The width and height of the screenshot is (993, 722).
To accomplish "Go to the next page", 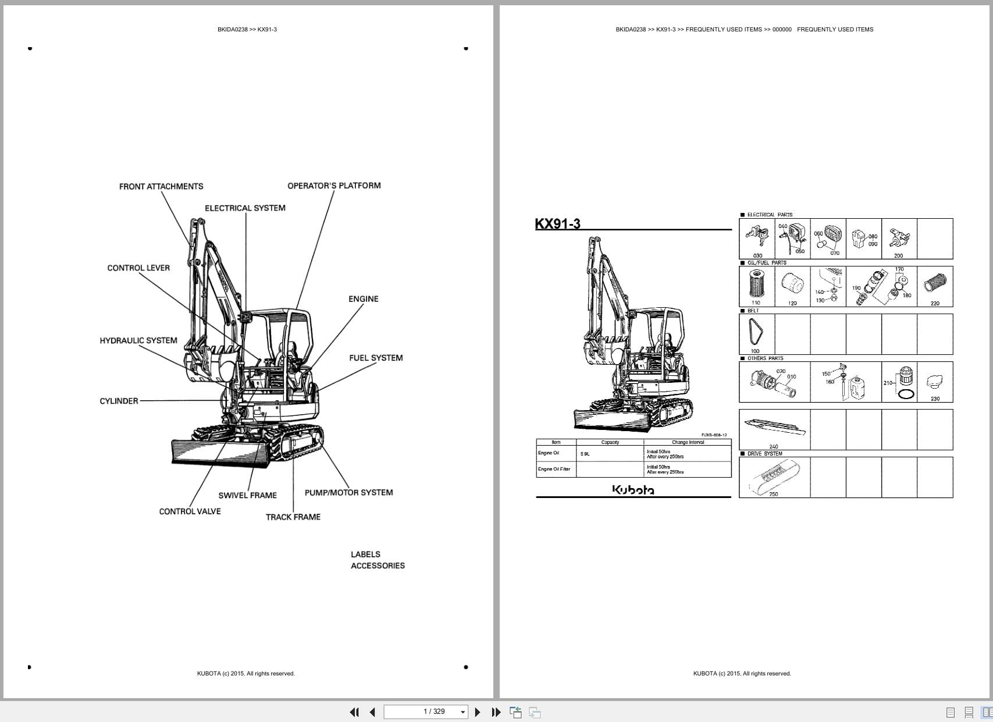I will 478,712.
